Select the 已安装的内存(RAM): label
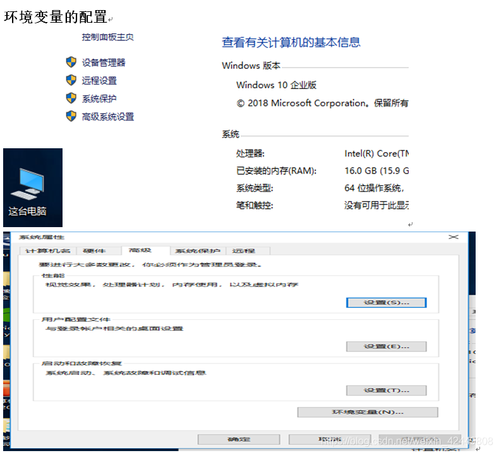The height and width of the screenshot is (453, 499). [276, 171]
